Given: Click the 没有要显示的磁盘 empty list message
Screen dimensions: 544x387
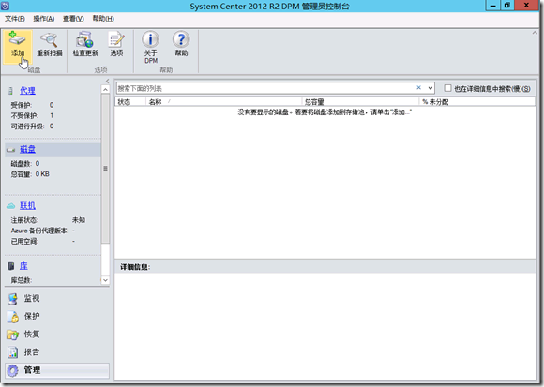Looking at the screenshot, I should point(325,112).
